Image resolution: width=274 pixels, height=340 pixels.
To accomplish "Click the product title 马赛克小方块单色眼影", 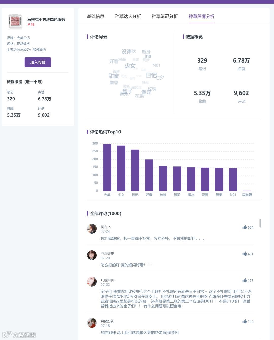I will point(46,20).
